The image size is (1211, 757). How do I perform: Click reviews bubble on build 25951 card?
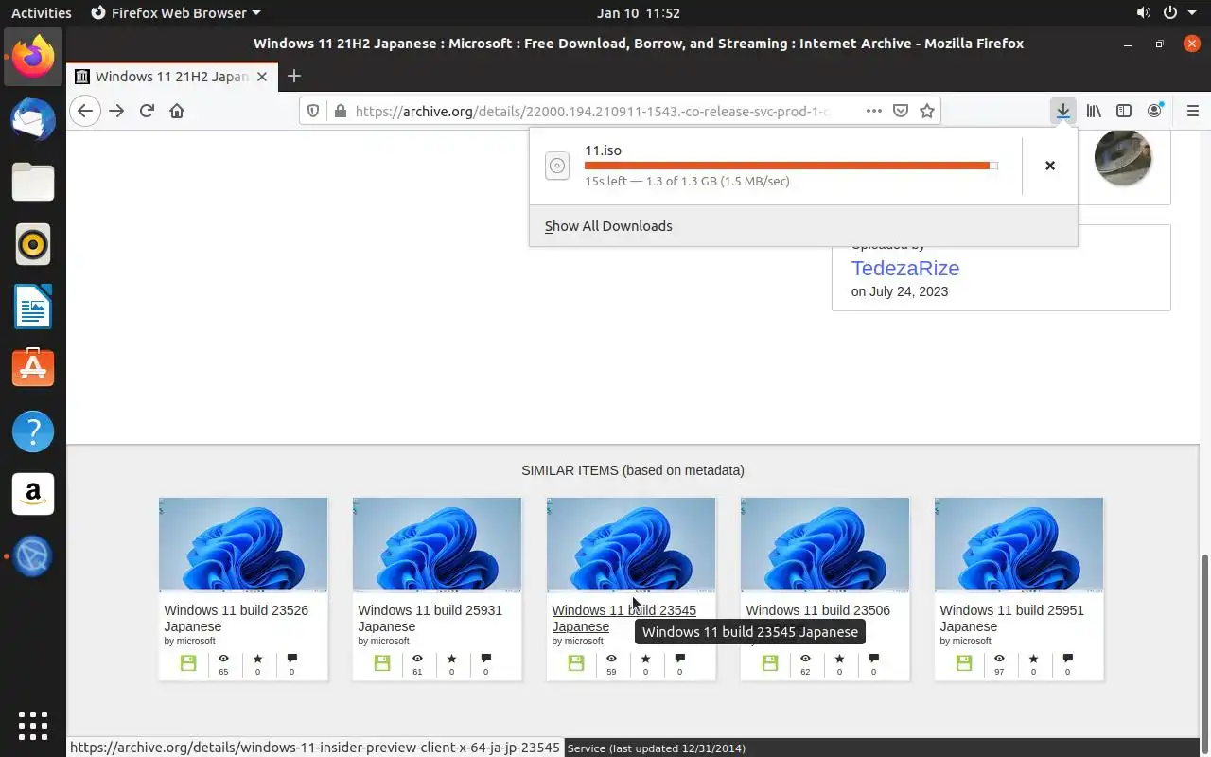[1067, 659]
